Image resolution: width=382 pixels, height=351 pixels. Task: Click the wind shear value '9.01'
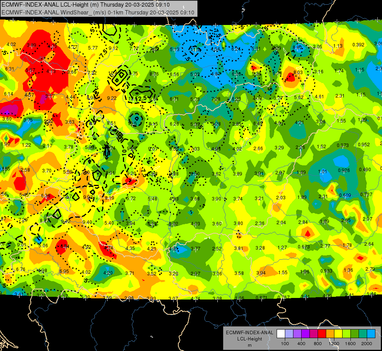pyautogui.click(x=21, y=245)
